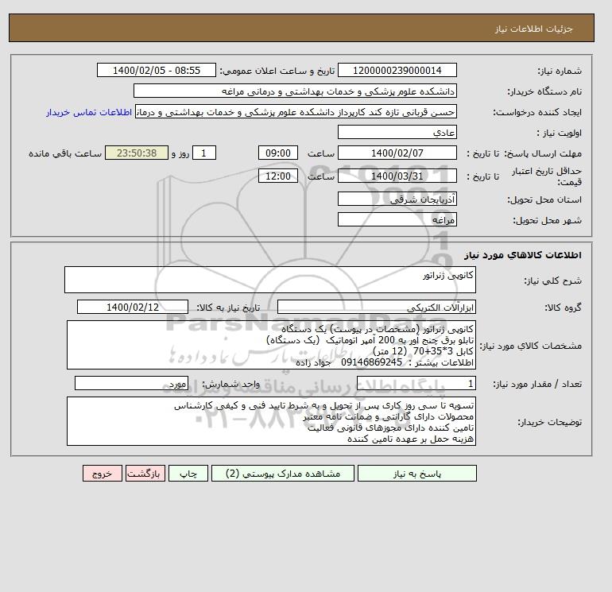
Task: Click phone number 09146869245 in specifications
Action: click(x=372, y=362)
